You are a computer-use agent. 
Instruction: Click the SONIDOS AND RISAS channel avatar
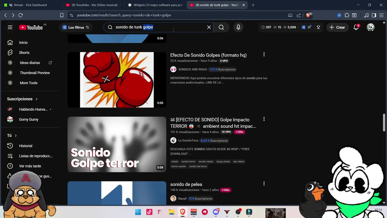coord(173,69)
